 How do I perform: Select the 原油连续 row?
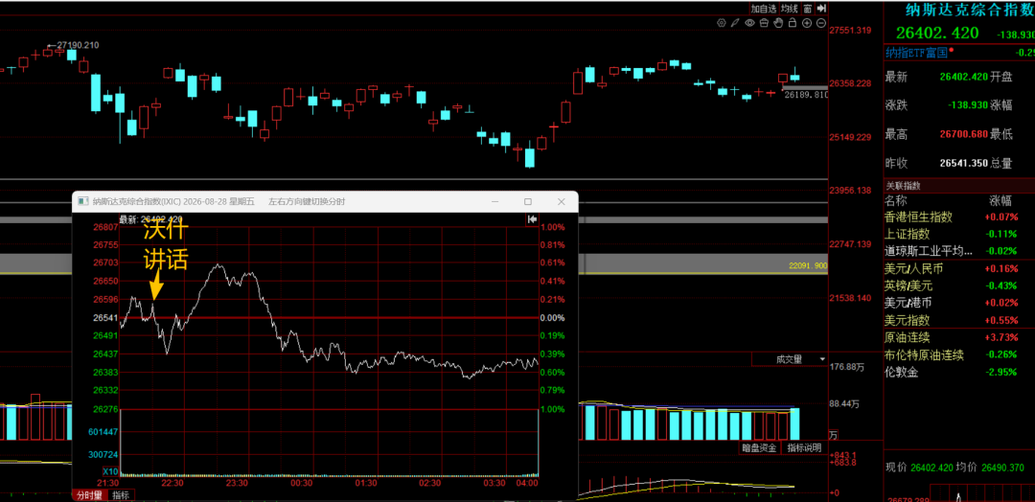pos(958,338)
